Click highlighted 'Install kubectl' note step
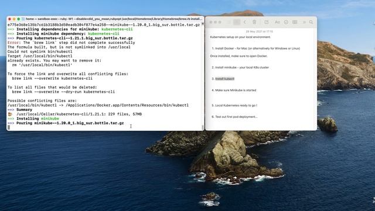Screen dimensions: 375x211 point(225,79)
